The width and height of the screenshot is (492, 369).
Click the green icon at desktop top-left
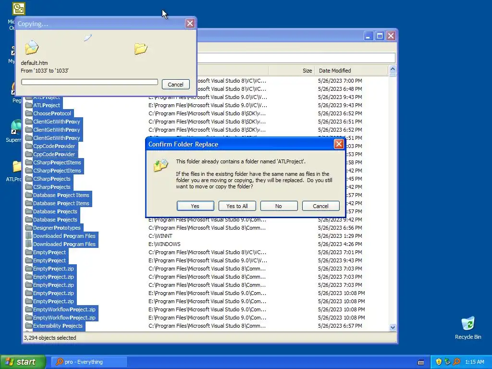[19, 9]
